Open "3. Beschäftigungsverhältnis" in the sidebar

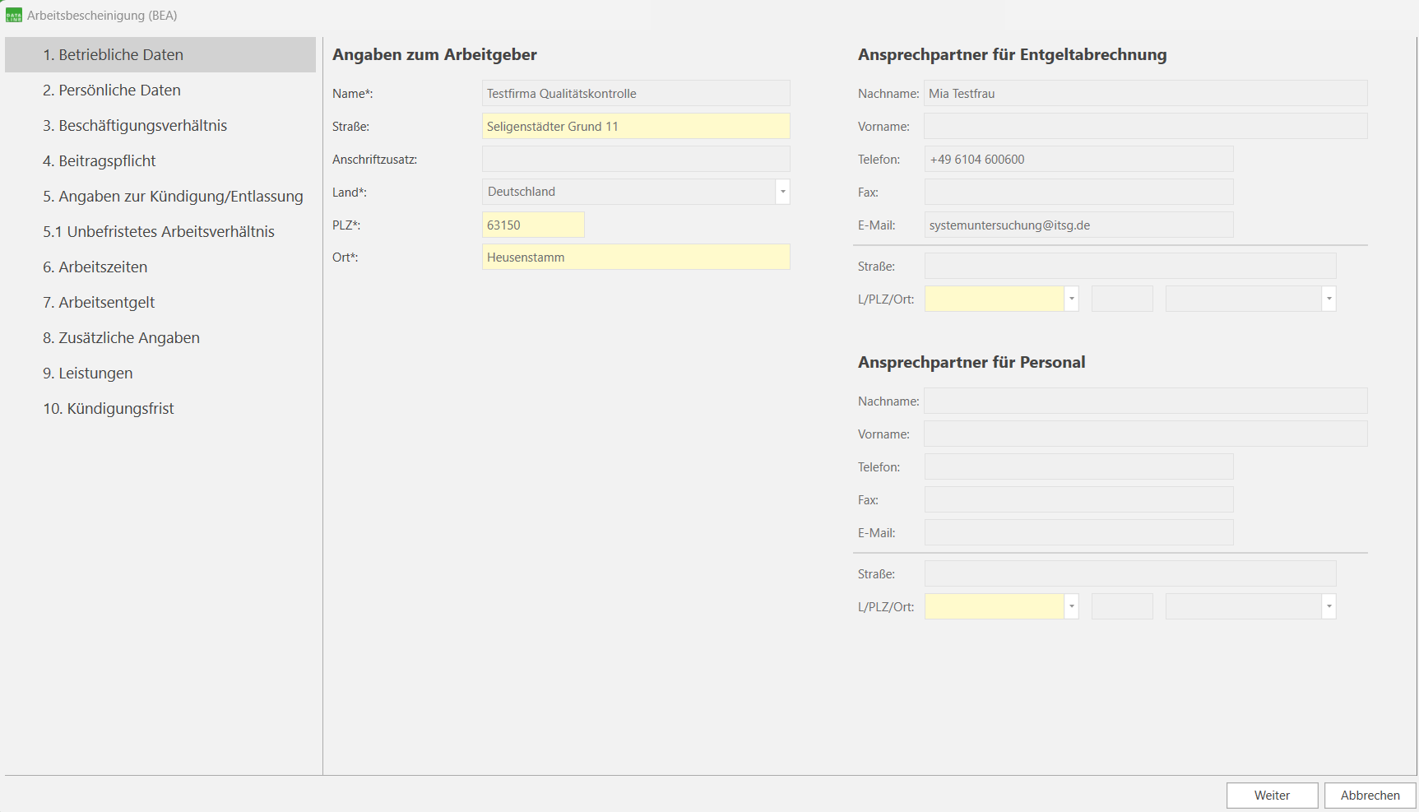pos(136,125)
